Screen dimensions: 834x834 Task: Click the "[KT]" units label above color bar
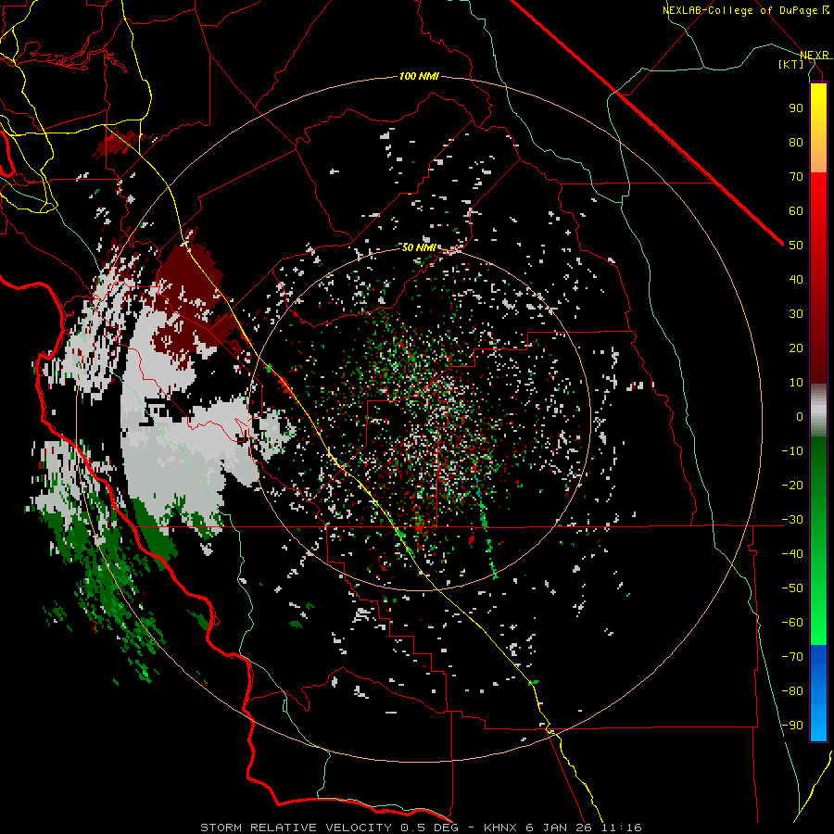pyautogui.click(x=791, y=64)
